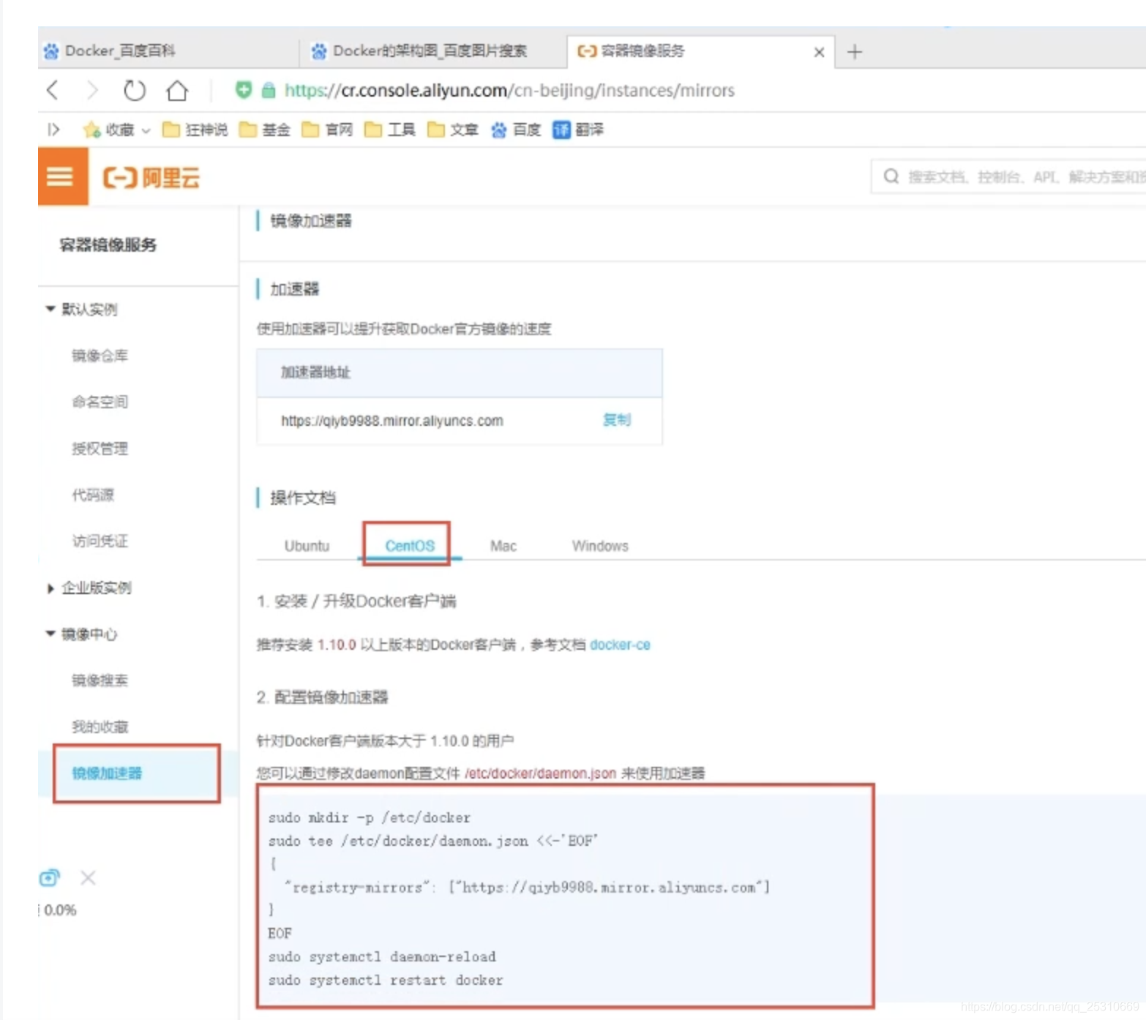Image resolution: width=1146 pixels, height=1020 pixels.
Task: Open 命名空间 in the sidebar
Action: (x=100, y=402)
